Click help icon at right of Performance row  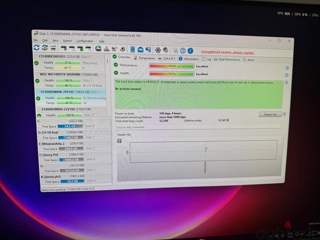point(287,68)
